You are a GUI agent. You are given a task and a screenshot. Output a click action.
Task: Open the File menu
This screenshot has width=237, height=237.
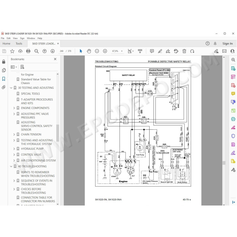[x=3, y=38]
